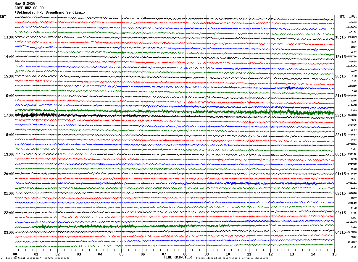This screenshot has width=358, height=262.
Task: Click the traces clipped footnote text
Action: coord(232,258)
